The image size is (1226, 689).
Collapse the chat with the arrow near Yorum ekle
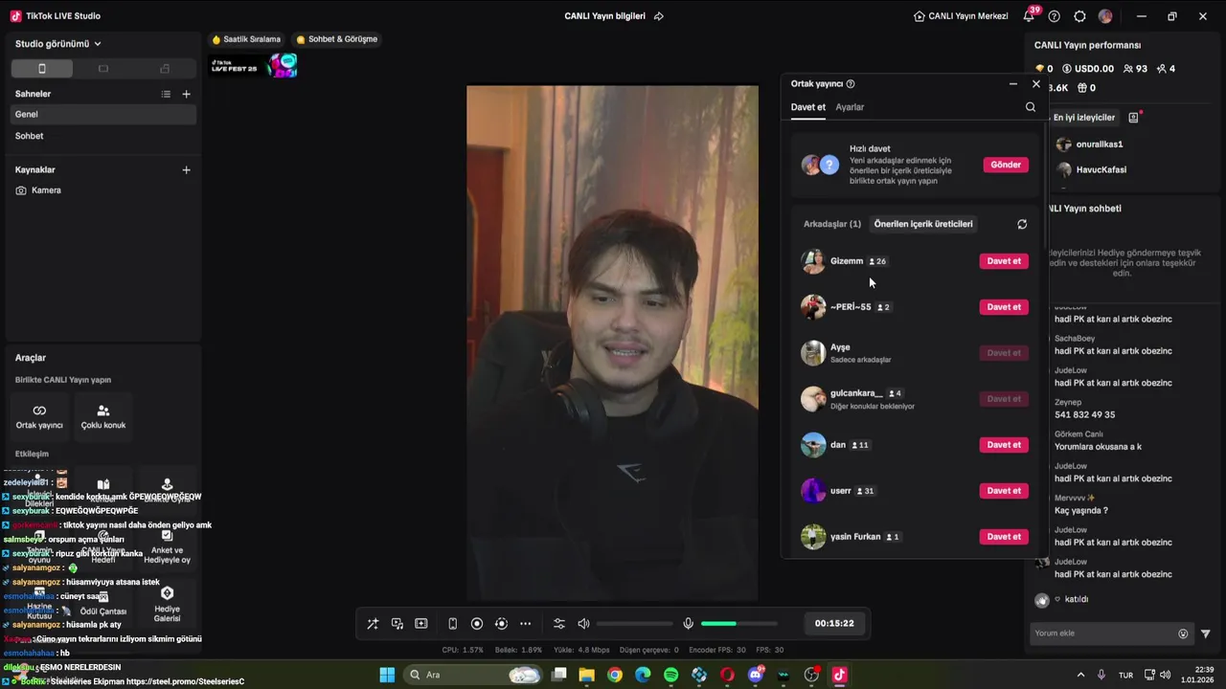pyautogui.click(x=1206, y=633)
